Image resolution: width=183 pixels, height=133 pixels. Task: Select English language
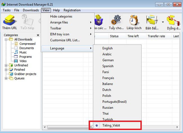click(x=117, y=48)
